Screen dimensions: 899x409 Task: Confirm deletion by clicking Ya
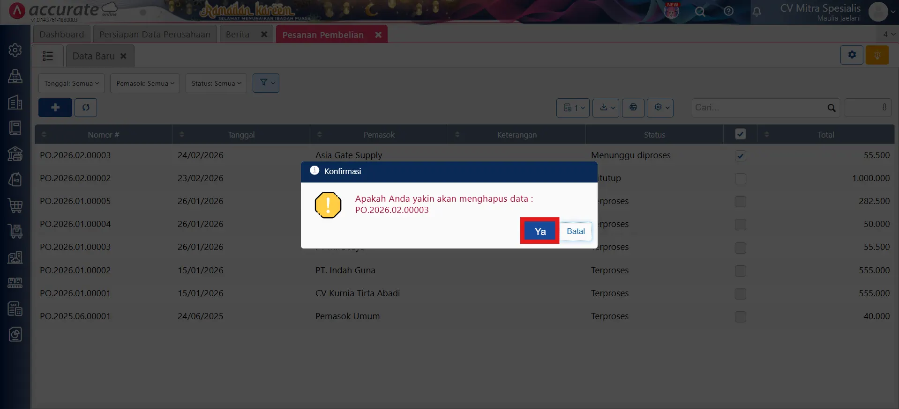539,231
